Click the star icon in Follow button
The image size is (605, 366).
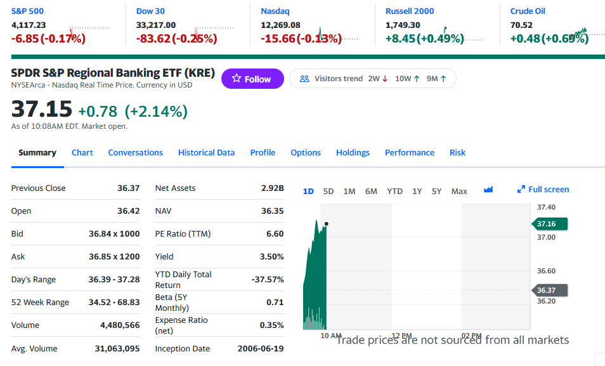237,79
